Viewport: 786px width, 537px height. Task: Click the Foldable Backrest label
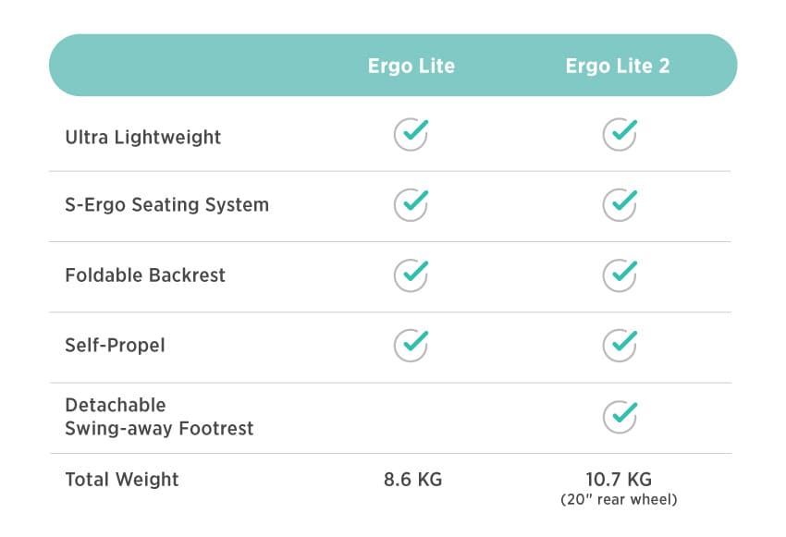pyautogui.click(x=145, y=275)
